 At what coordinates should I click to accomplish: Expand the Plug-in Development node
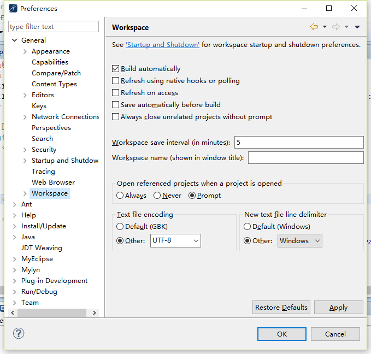pos(15,281)
